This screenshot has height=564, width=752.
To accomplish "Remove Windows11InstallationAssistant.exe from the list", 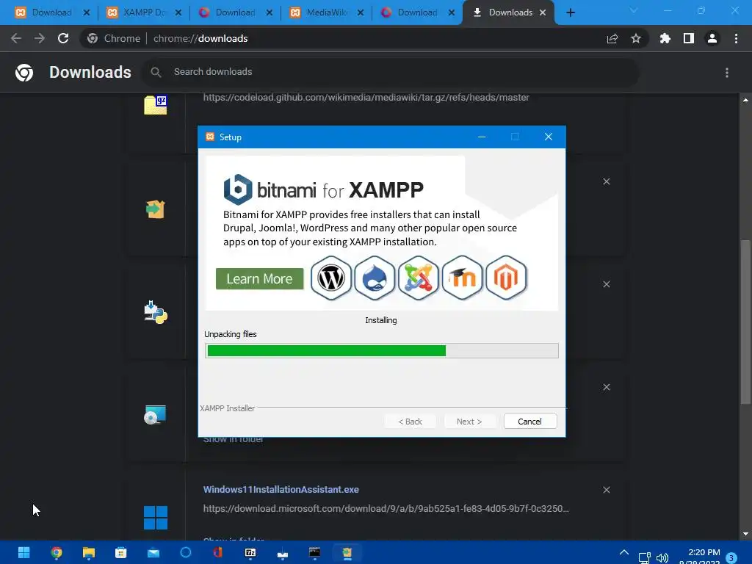I will pos(607,490).
